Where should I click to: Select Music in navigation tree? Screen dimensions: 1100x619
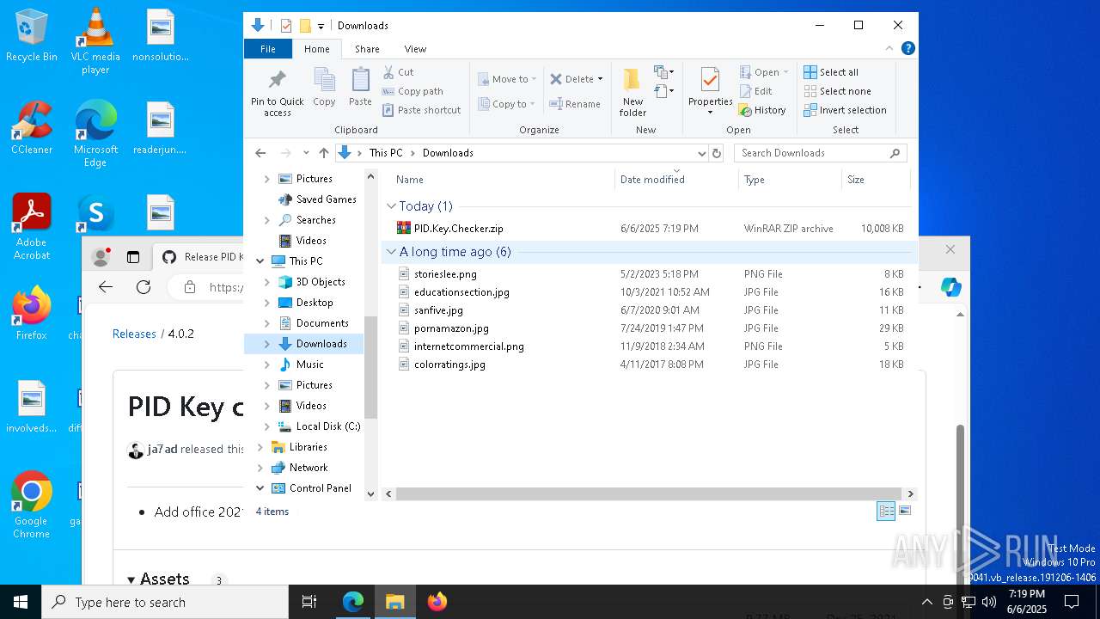click(x=309, y=365)
